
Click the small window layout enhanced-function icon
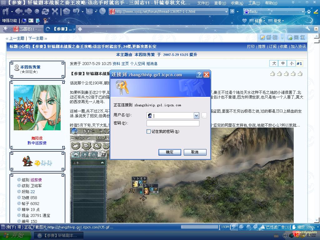coord(31,21)
